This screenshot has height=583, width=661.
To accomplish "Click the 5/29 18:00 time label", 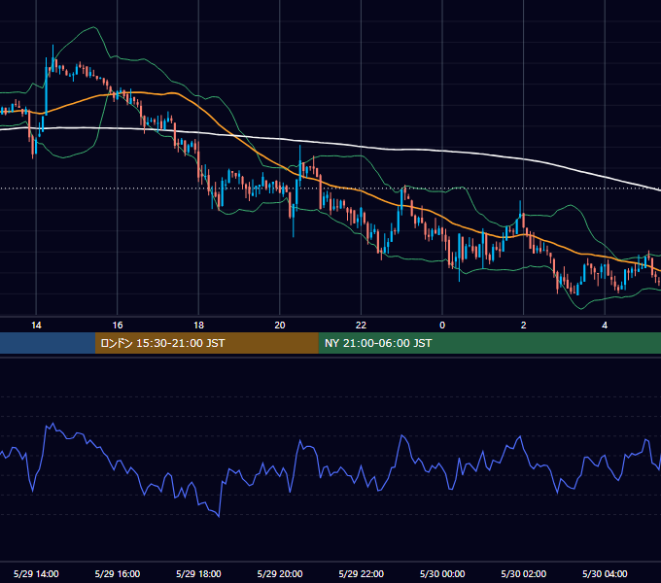I will click(x=198, y=573).
